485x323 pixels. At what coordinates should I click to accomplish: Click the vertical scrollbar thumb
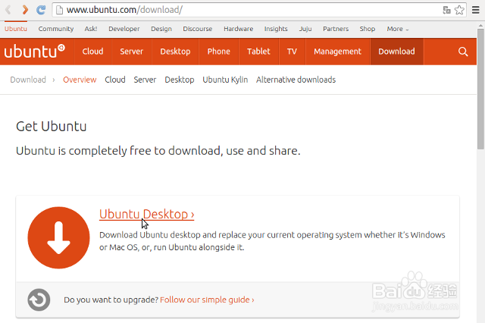pos(480,89)
